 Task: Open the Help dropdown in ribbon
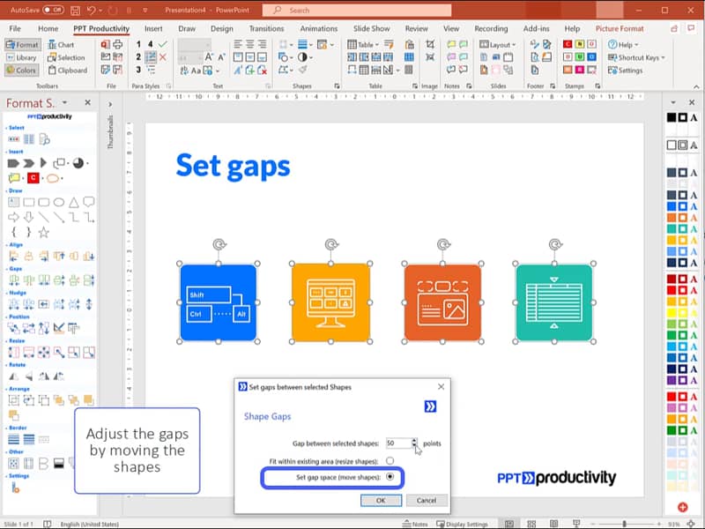click(623, 45)
